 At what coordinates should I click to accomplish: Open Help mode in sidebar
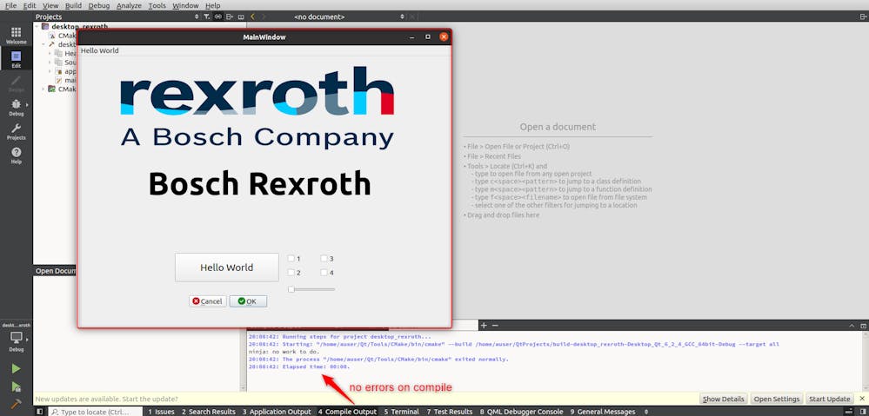pyautogui.click(x=16, y=155)
